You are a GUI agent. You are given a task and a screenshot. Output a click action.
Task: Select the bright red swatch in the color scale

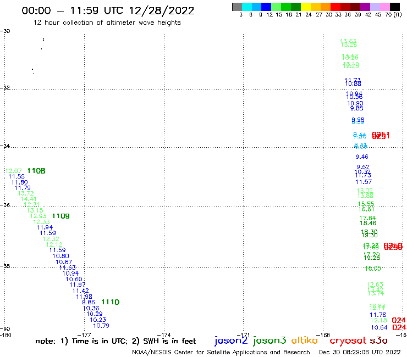coord(335,7)
